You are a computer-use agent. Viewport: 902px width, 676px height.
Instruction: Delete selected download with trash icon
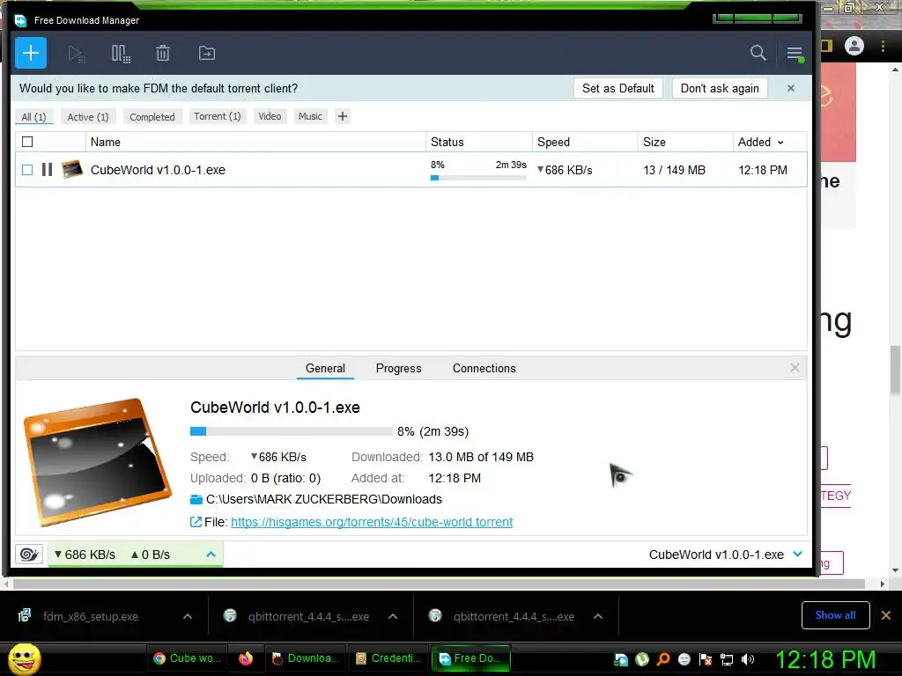pyautogui.click(x=163, y=54)
